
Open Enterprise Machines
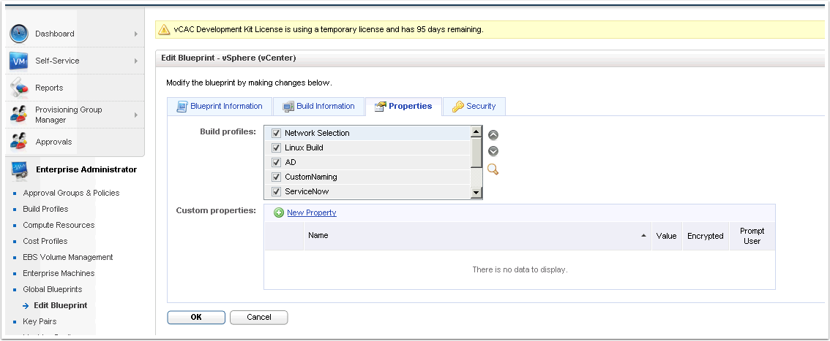59,273
